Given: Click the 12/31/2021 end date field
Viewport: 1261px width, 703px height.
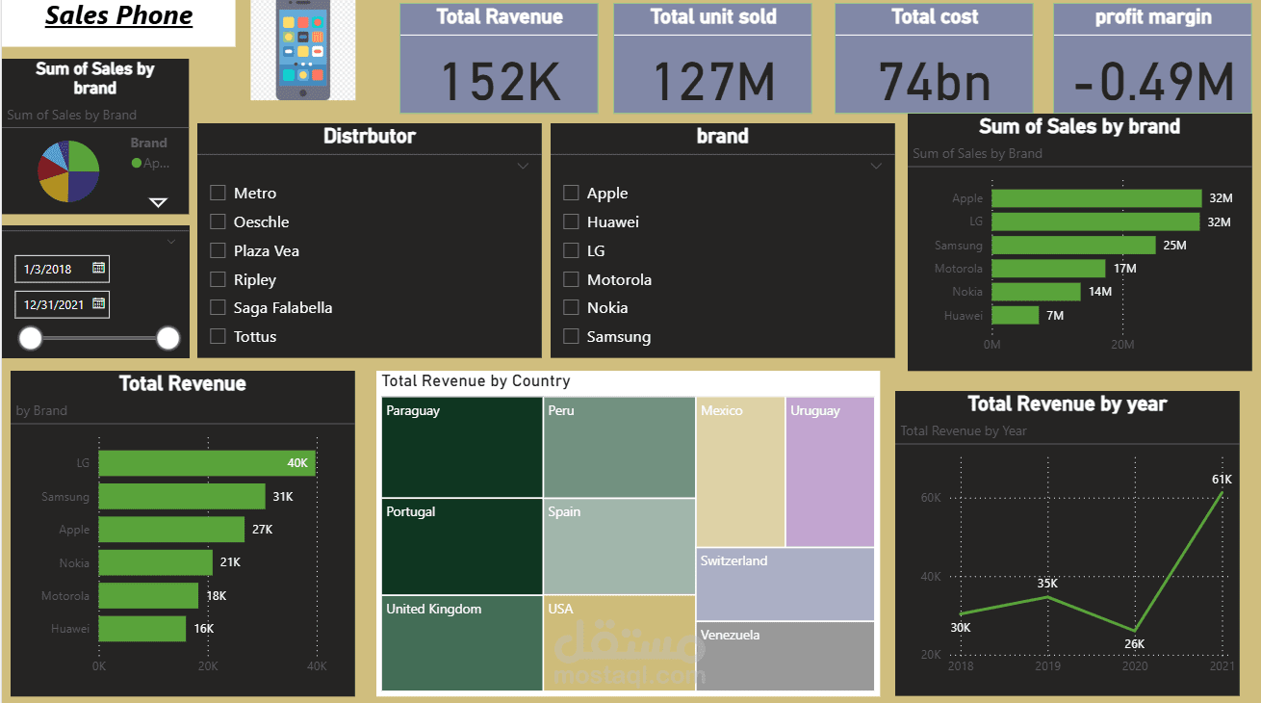Looking at the screenshot, I should click(63, 304).
